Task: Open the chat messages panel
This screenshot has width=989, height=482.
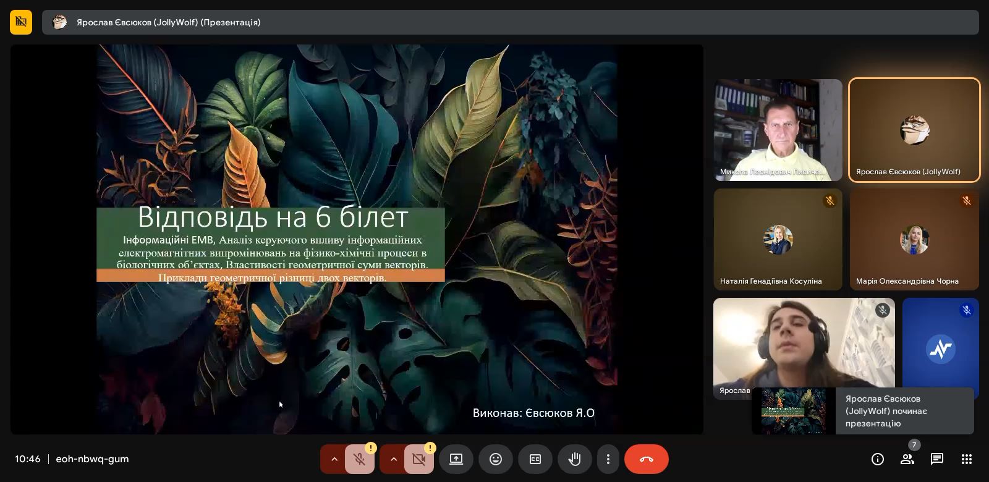Action: tap(936, 459)
